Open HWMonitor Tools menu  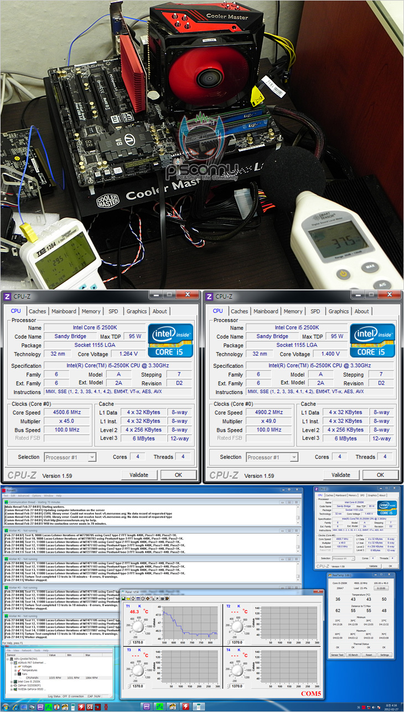click(37, 651)
